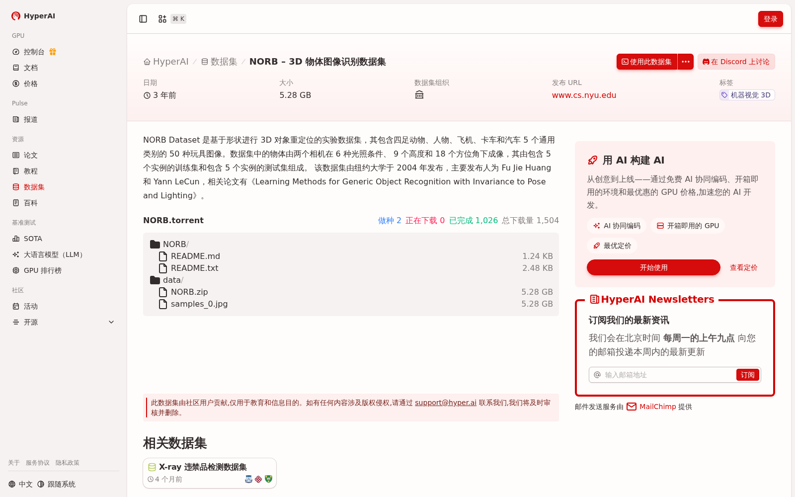Toggle 跟随系统 theme setting
This screenshot has height=497, width=795.
coord(56,484)
